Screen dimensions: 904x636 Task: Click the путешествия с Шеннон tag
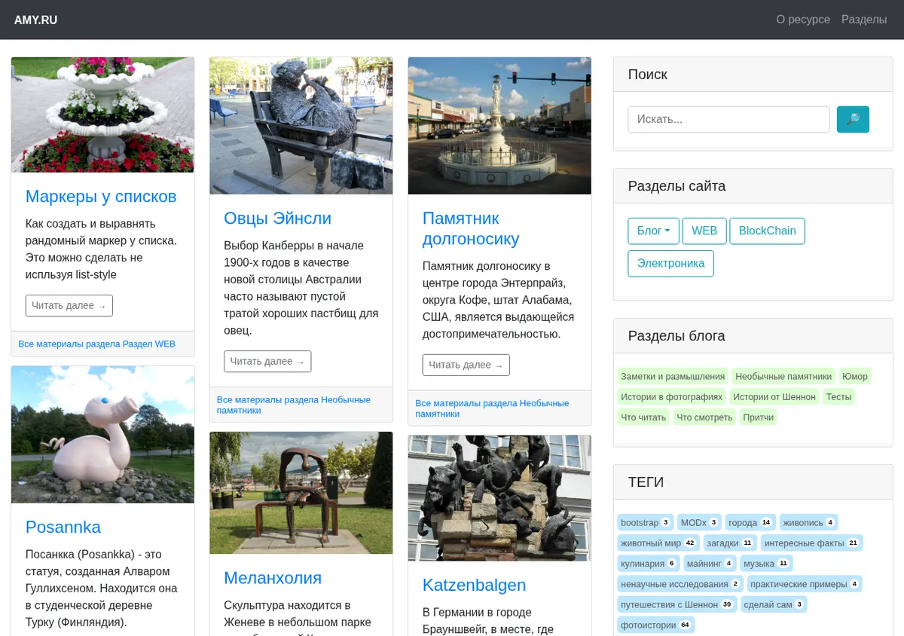pos(676,604)
